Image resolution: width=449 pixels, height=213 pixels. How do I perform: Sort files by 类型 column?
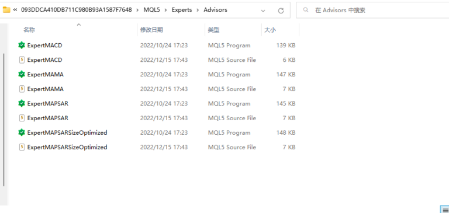(213, 30)
